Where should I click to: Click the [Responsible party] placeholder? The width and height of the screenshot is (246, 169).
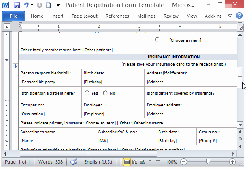click(x=38, y=82)
